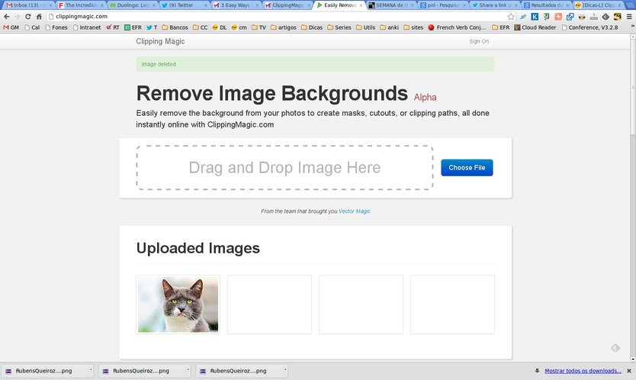This screenshot has width=636, height=380.
Task: Click the bee extension icon
Action: [582, 17]
